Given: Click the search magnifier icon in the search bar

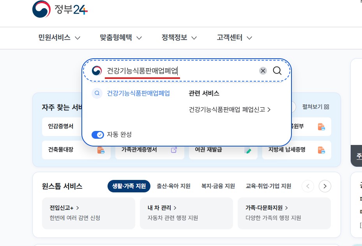Looking at the screenshot, I should [x=277, y=71].
